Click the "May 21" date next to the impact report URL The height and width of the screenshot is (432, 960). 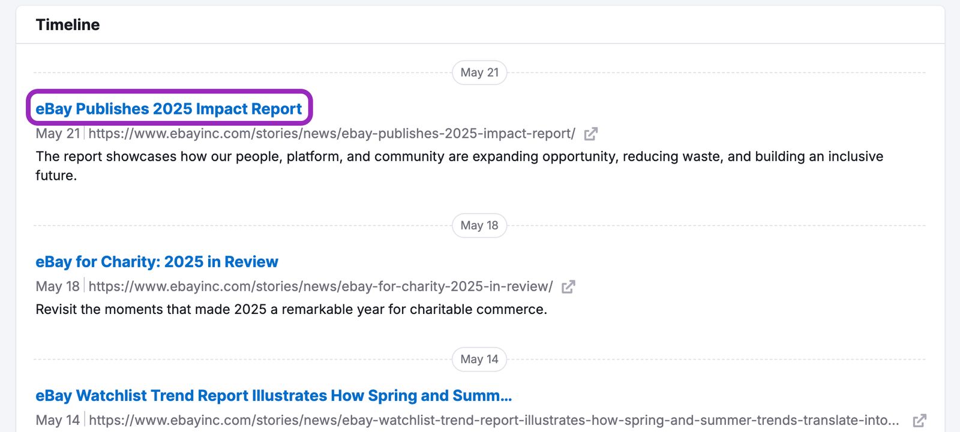(58, 134)
